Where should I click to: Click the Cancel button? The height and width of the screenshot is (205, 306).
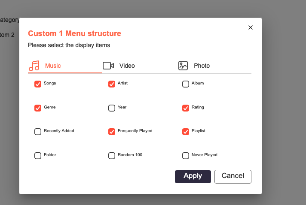(x=233, y=176)
